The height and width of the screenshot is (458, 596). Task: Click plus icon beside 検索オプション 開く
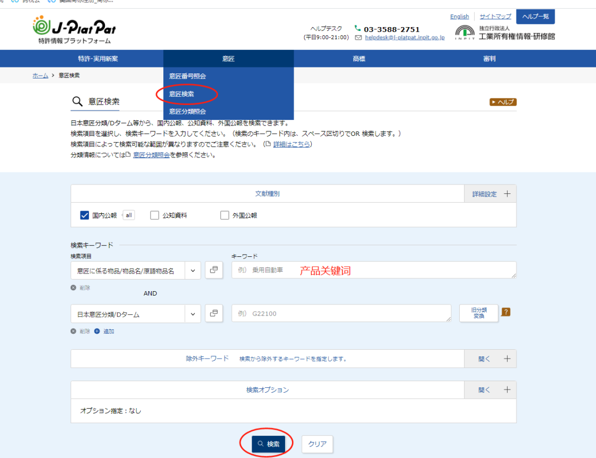507,390
